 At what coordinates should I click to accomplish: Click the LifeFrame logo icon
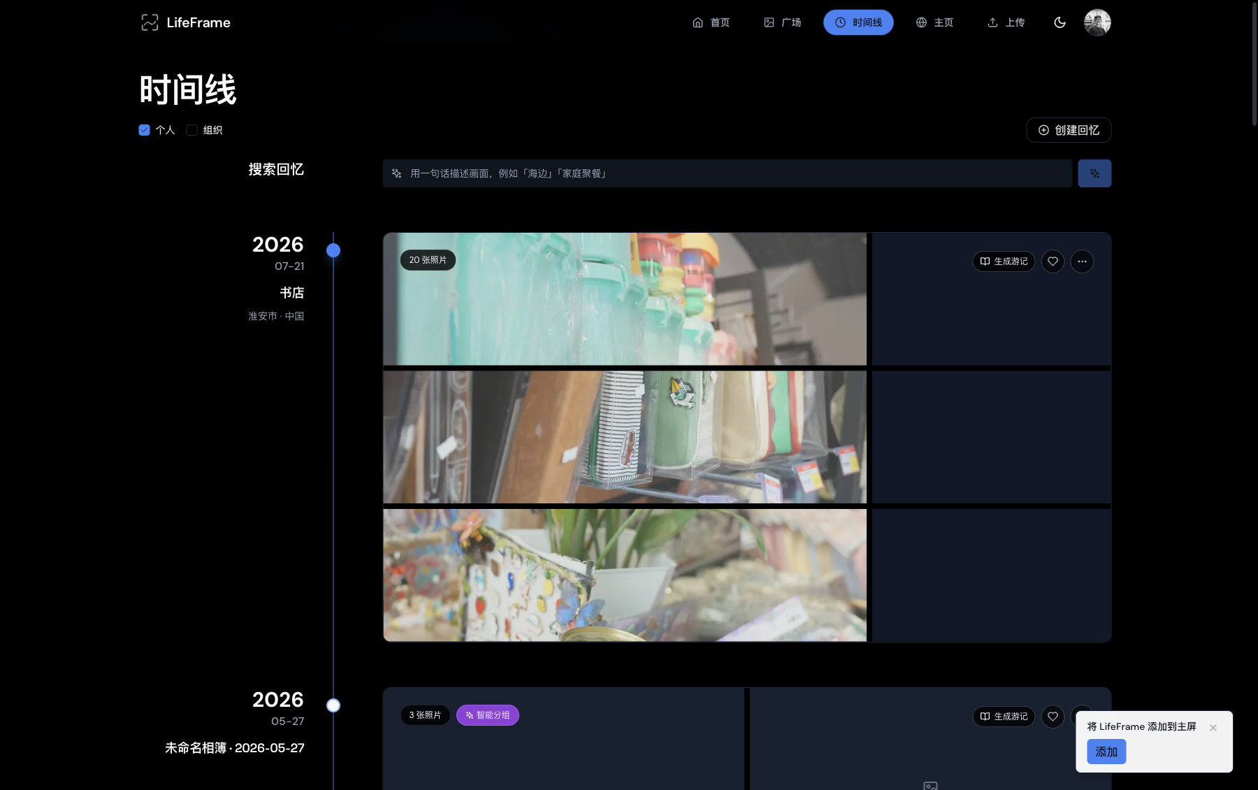coord(150,22)
